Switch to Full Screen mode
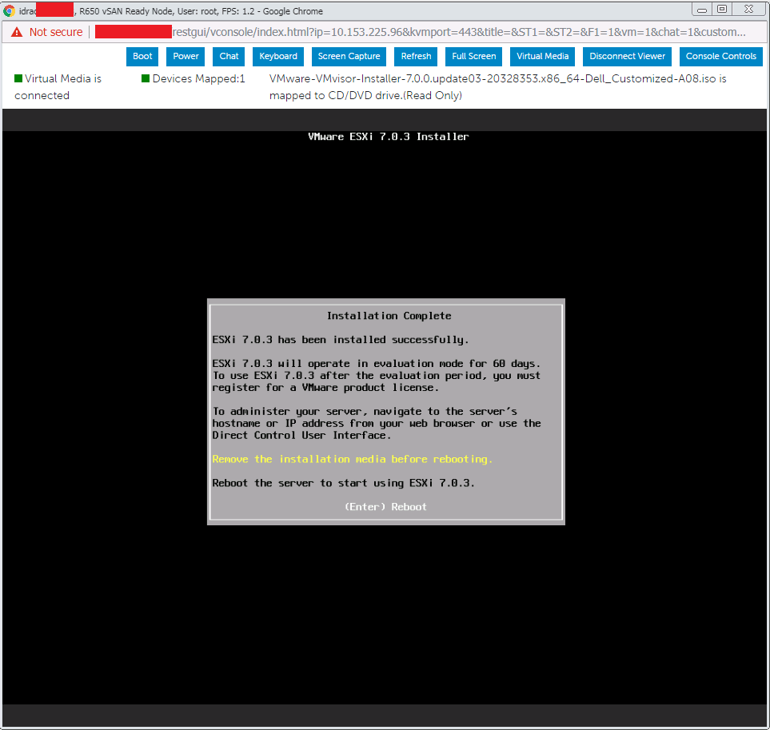This screenshot has width=770, height=730. click(x=474, y=57)
